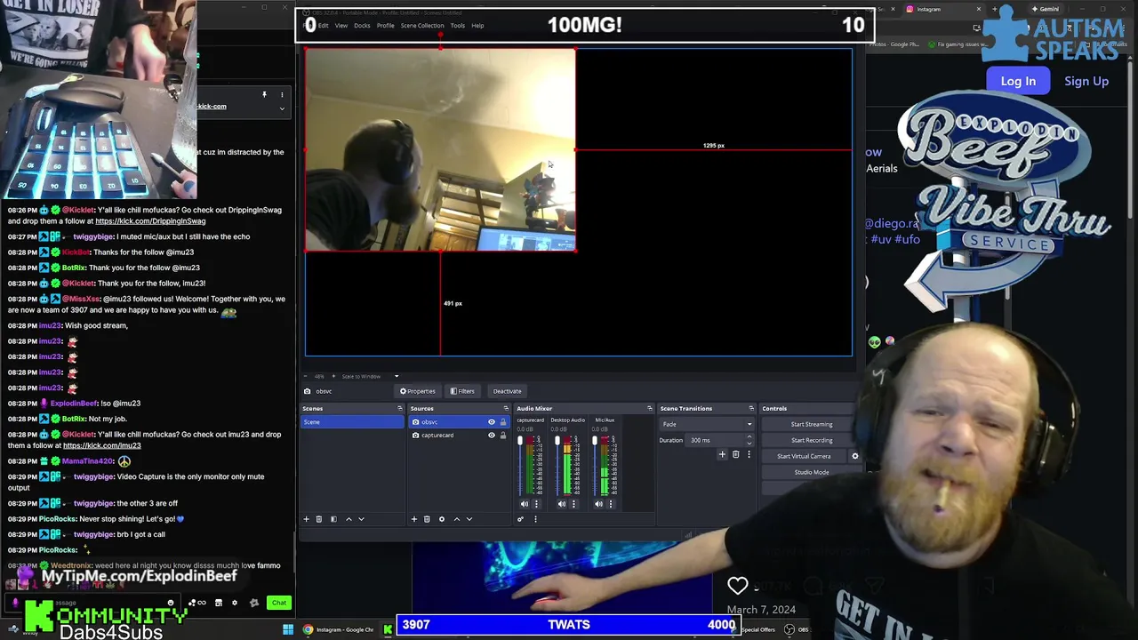Toggle visibility of obsvc source
This screenshot has height=640, width=1138.
point(491,422)
